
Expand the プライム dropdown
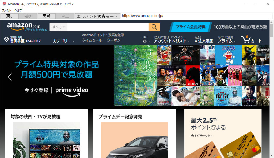(226, 41)
